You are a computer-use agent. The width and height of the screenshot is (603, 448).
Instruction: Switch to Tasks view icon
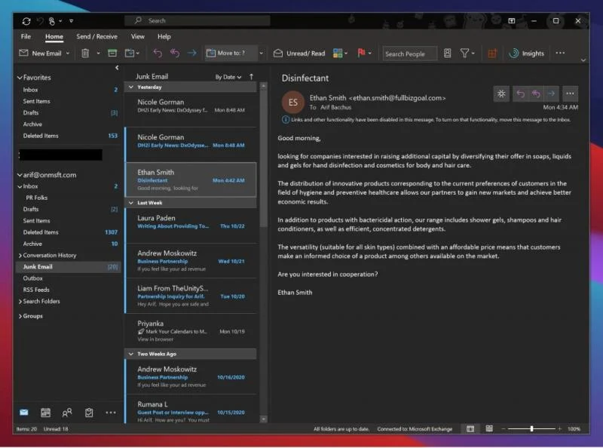pos(89,413)
